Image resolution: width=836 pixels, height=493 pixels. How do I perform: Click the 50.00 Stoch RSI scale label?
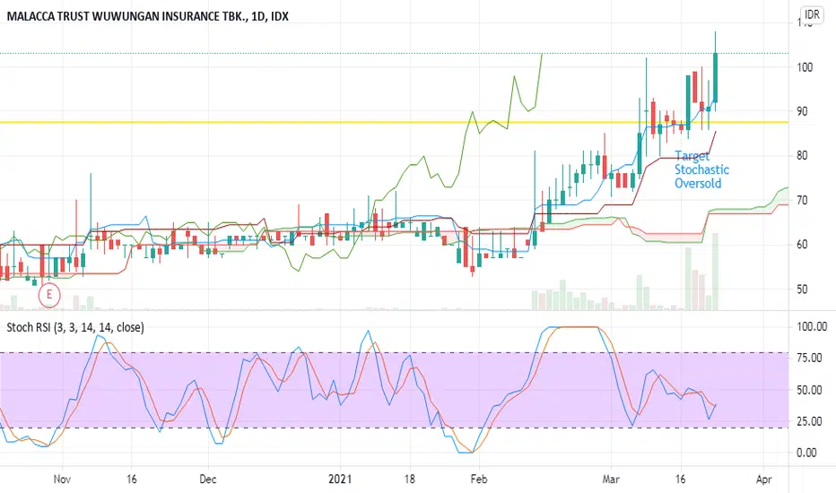[x=809, y=390]
